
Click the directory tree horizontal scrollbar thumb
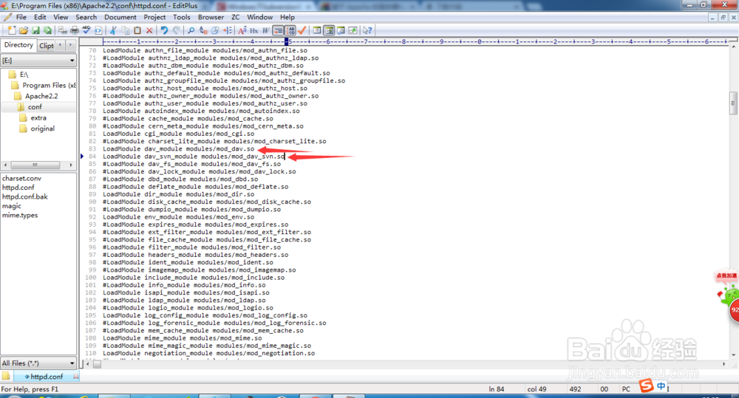[x=35, y=165]
